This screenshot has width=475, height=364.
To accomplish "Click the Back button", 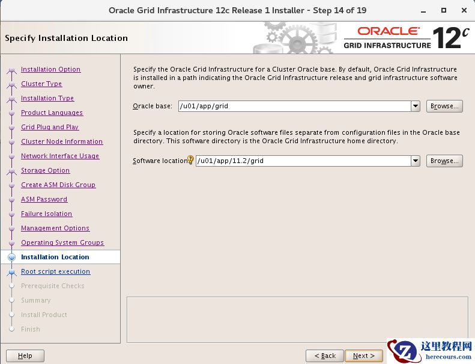I will coord(325,356).
